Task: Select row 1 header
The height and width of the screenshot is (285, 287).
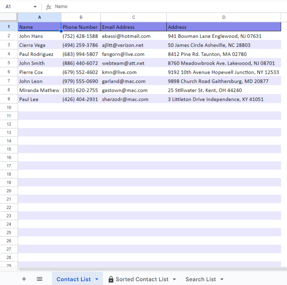Action: (9, 27)
